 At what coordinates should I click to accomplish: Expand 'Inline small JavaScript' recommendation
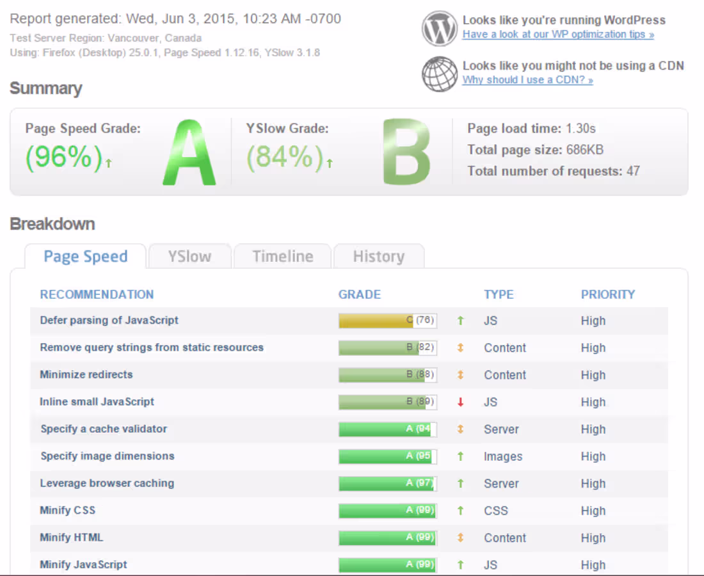[x=97, y=402]
